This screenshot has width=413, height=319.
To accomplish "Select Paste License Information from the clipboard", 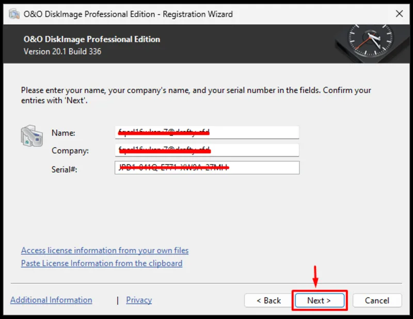I will tap(102, 263).
